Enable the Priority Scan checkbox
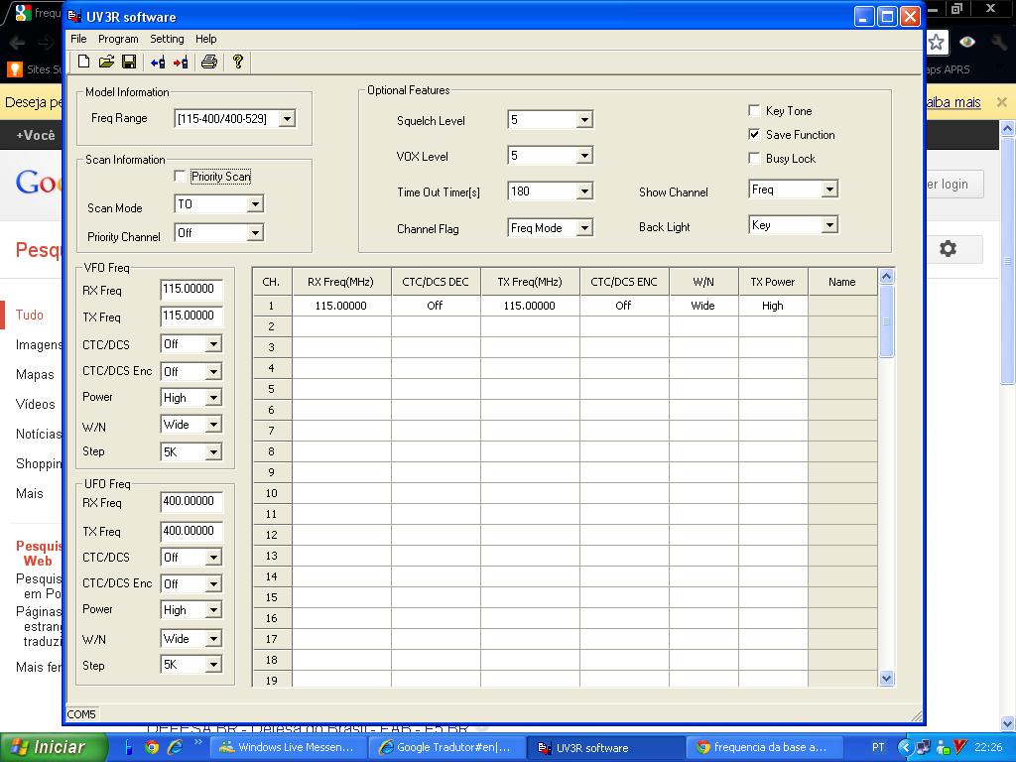 180,177
